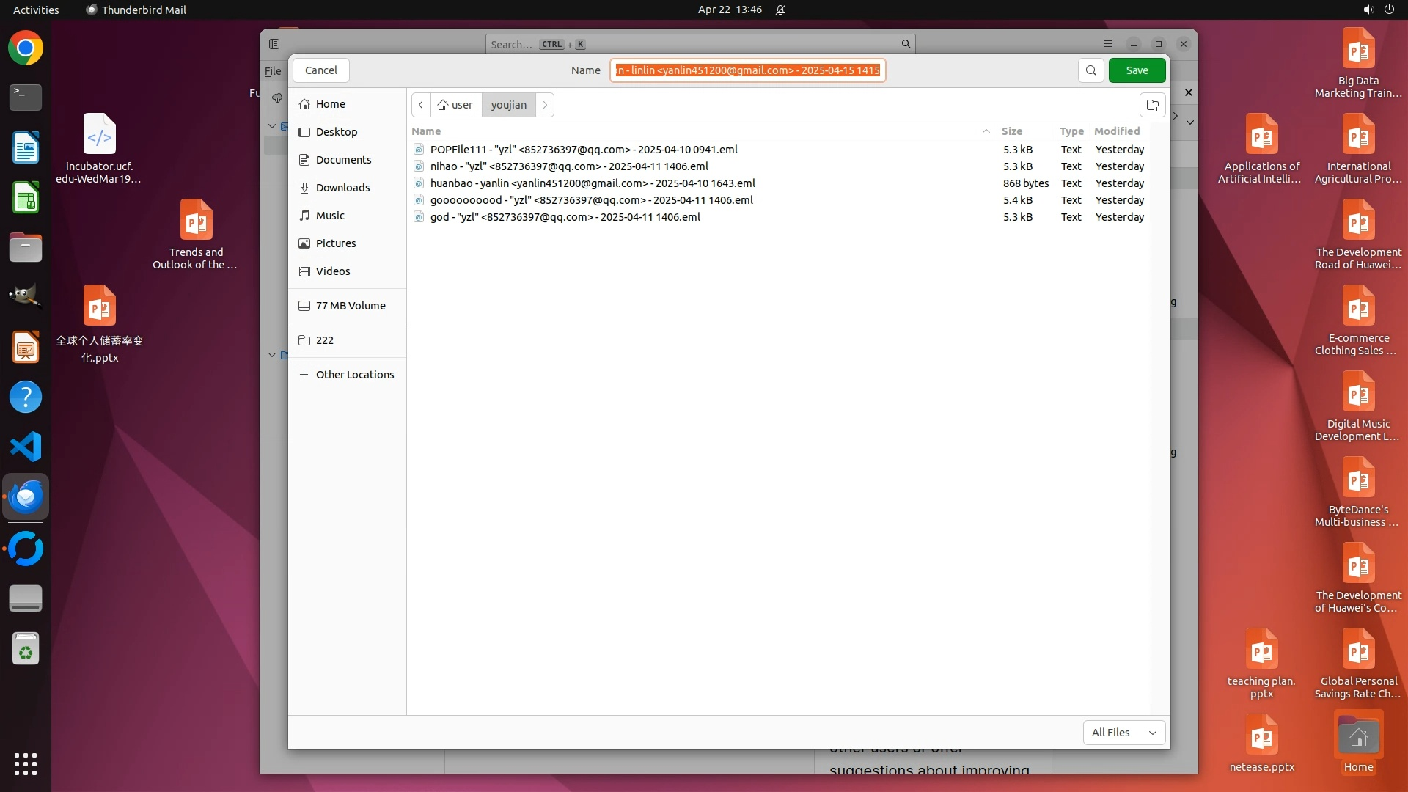Click the forward chevron in path bar
Viewport: 1408px width, 792px height.
(545, 105)
